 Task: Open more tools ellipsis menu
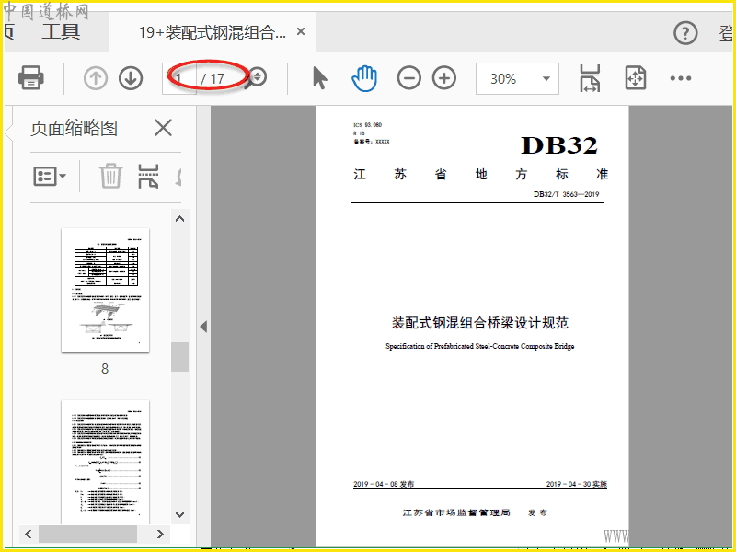tap(680, 78)
